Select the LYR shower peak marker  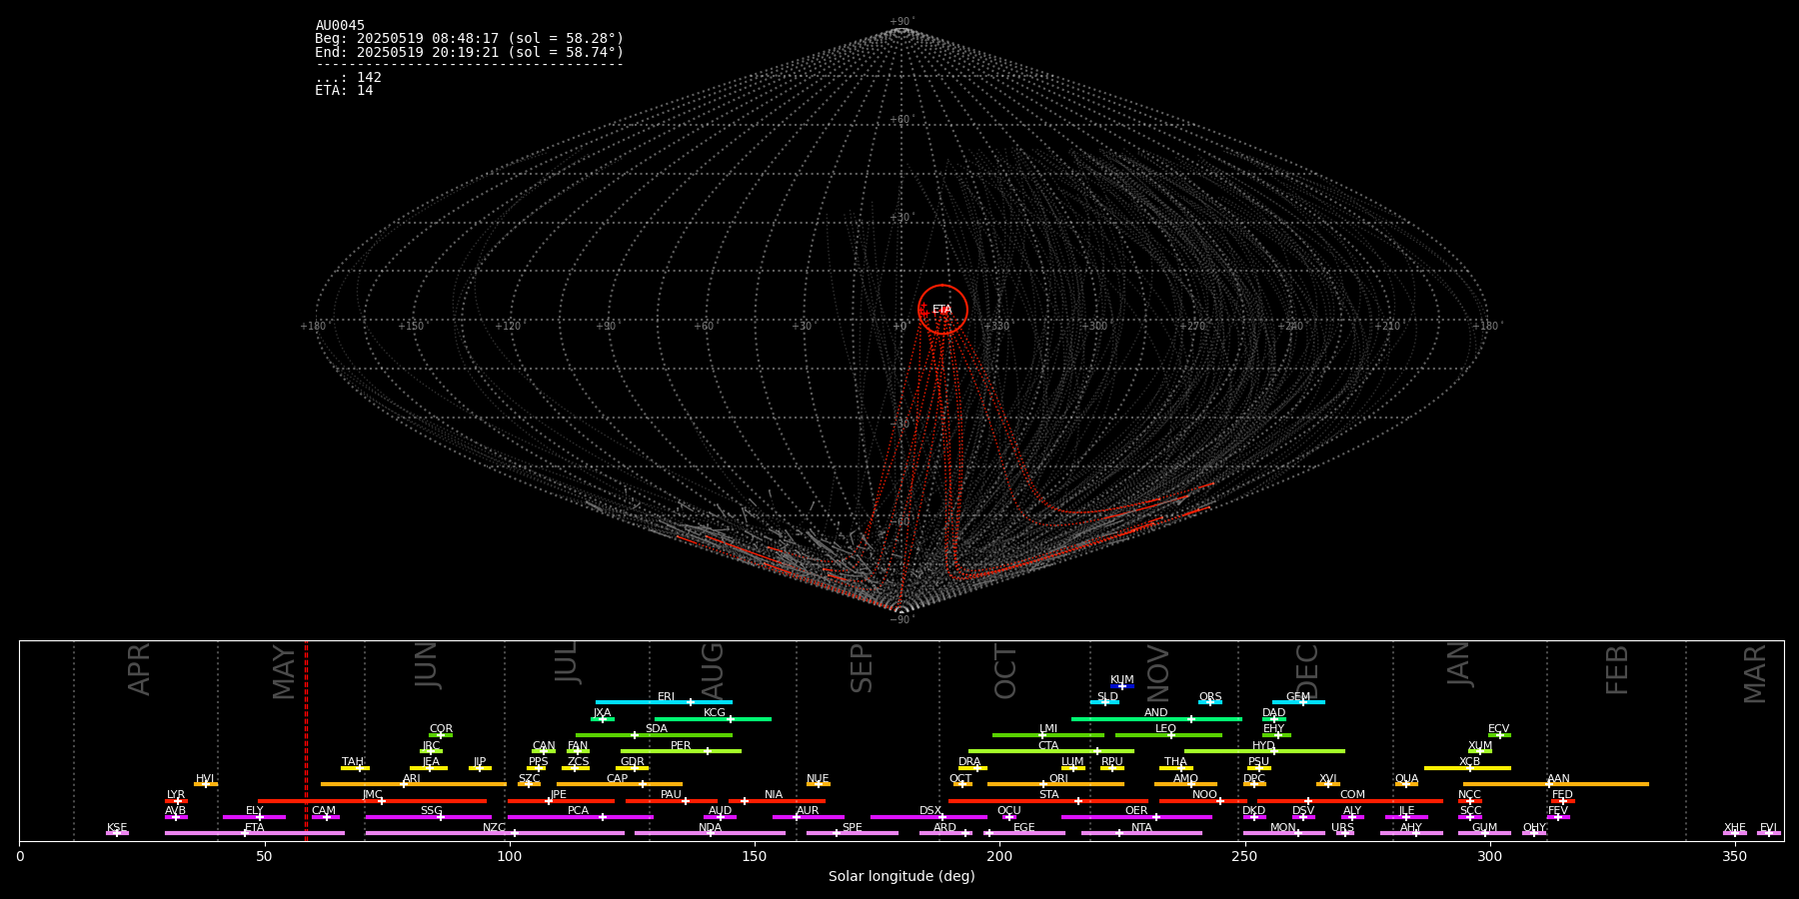[x=178, y=801]
